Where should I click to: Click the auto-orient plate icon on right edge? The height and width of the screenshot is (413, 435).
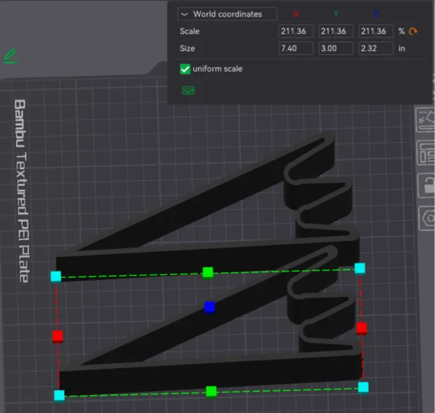click(425, 121)
